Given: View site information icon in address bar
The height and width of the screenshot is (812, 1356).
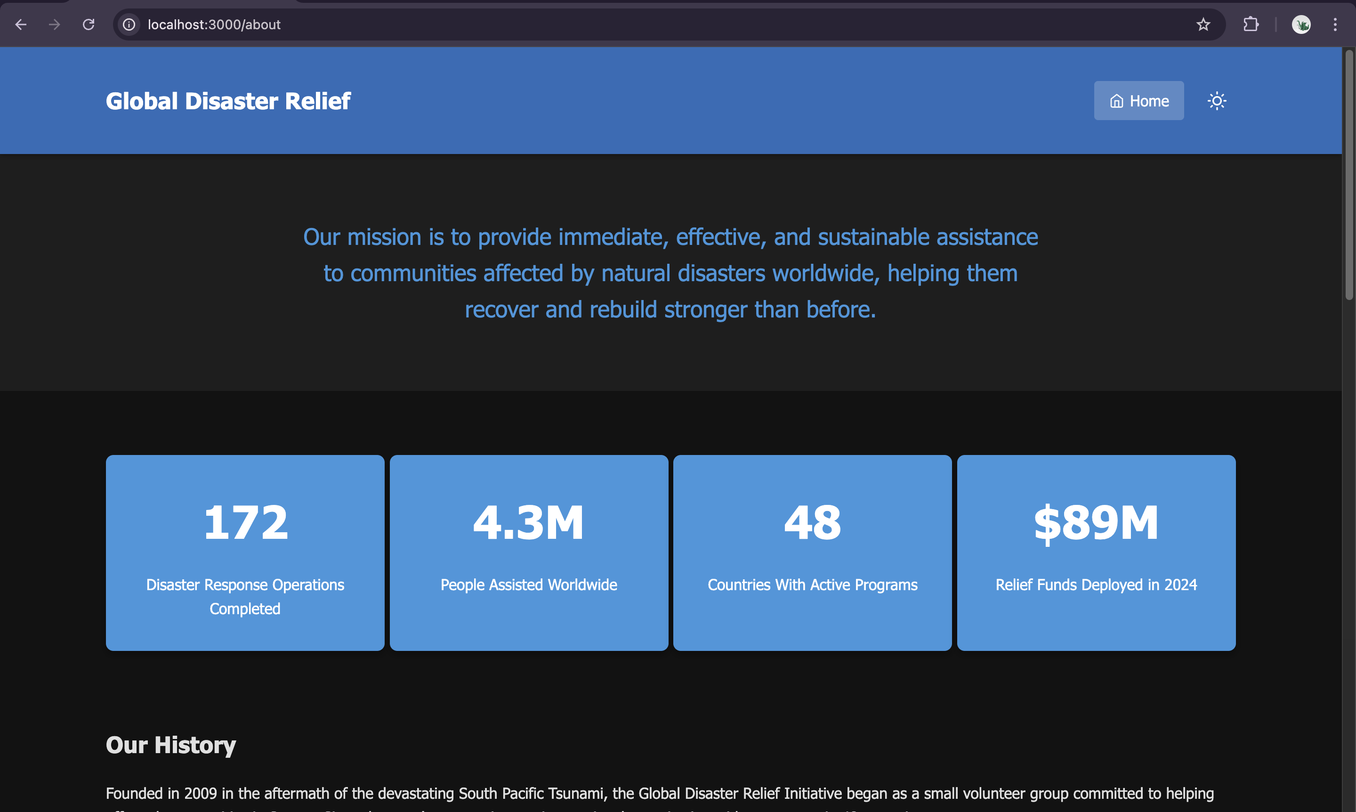Looking at the screenshot, I should [x=129, y=24].
